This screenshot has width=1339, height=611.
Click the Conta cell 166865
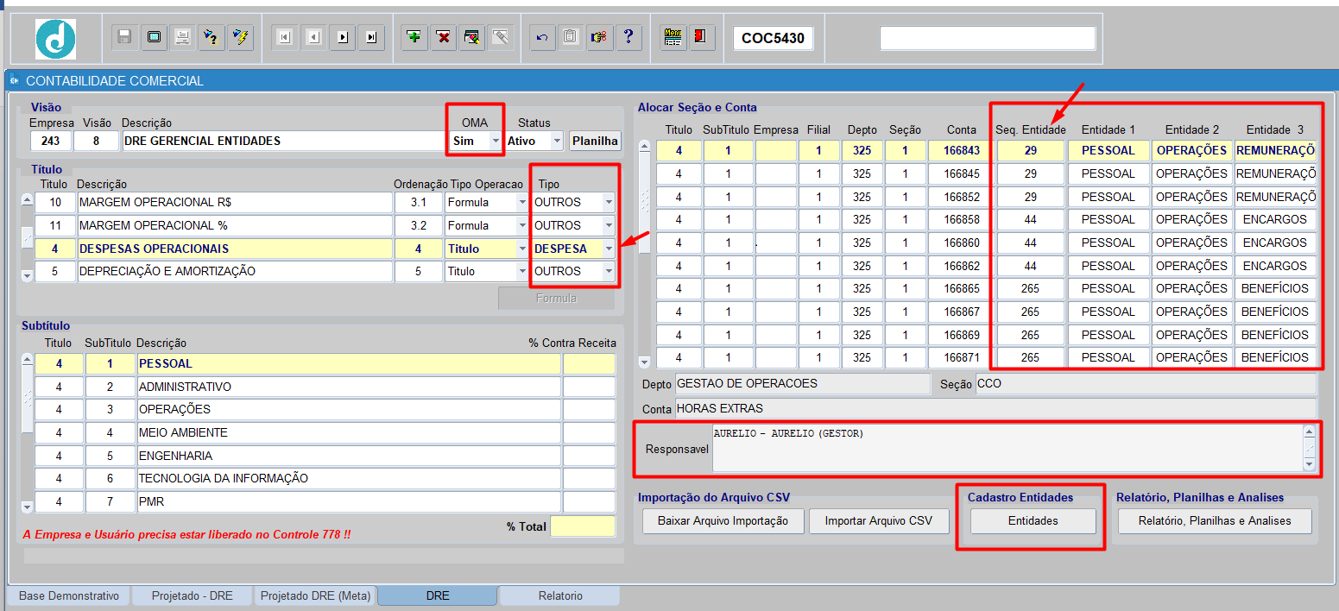[962, 288]
